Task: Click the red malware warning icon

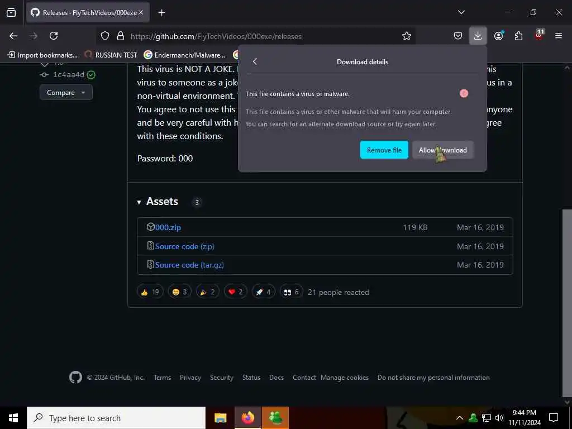Action: (x=464, y=93)
